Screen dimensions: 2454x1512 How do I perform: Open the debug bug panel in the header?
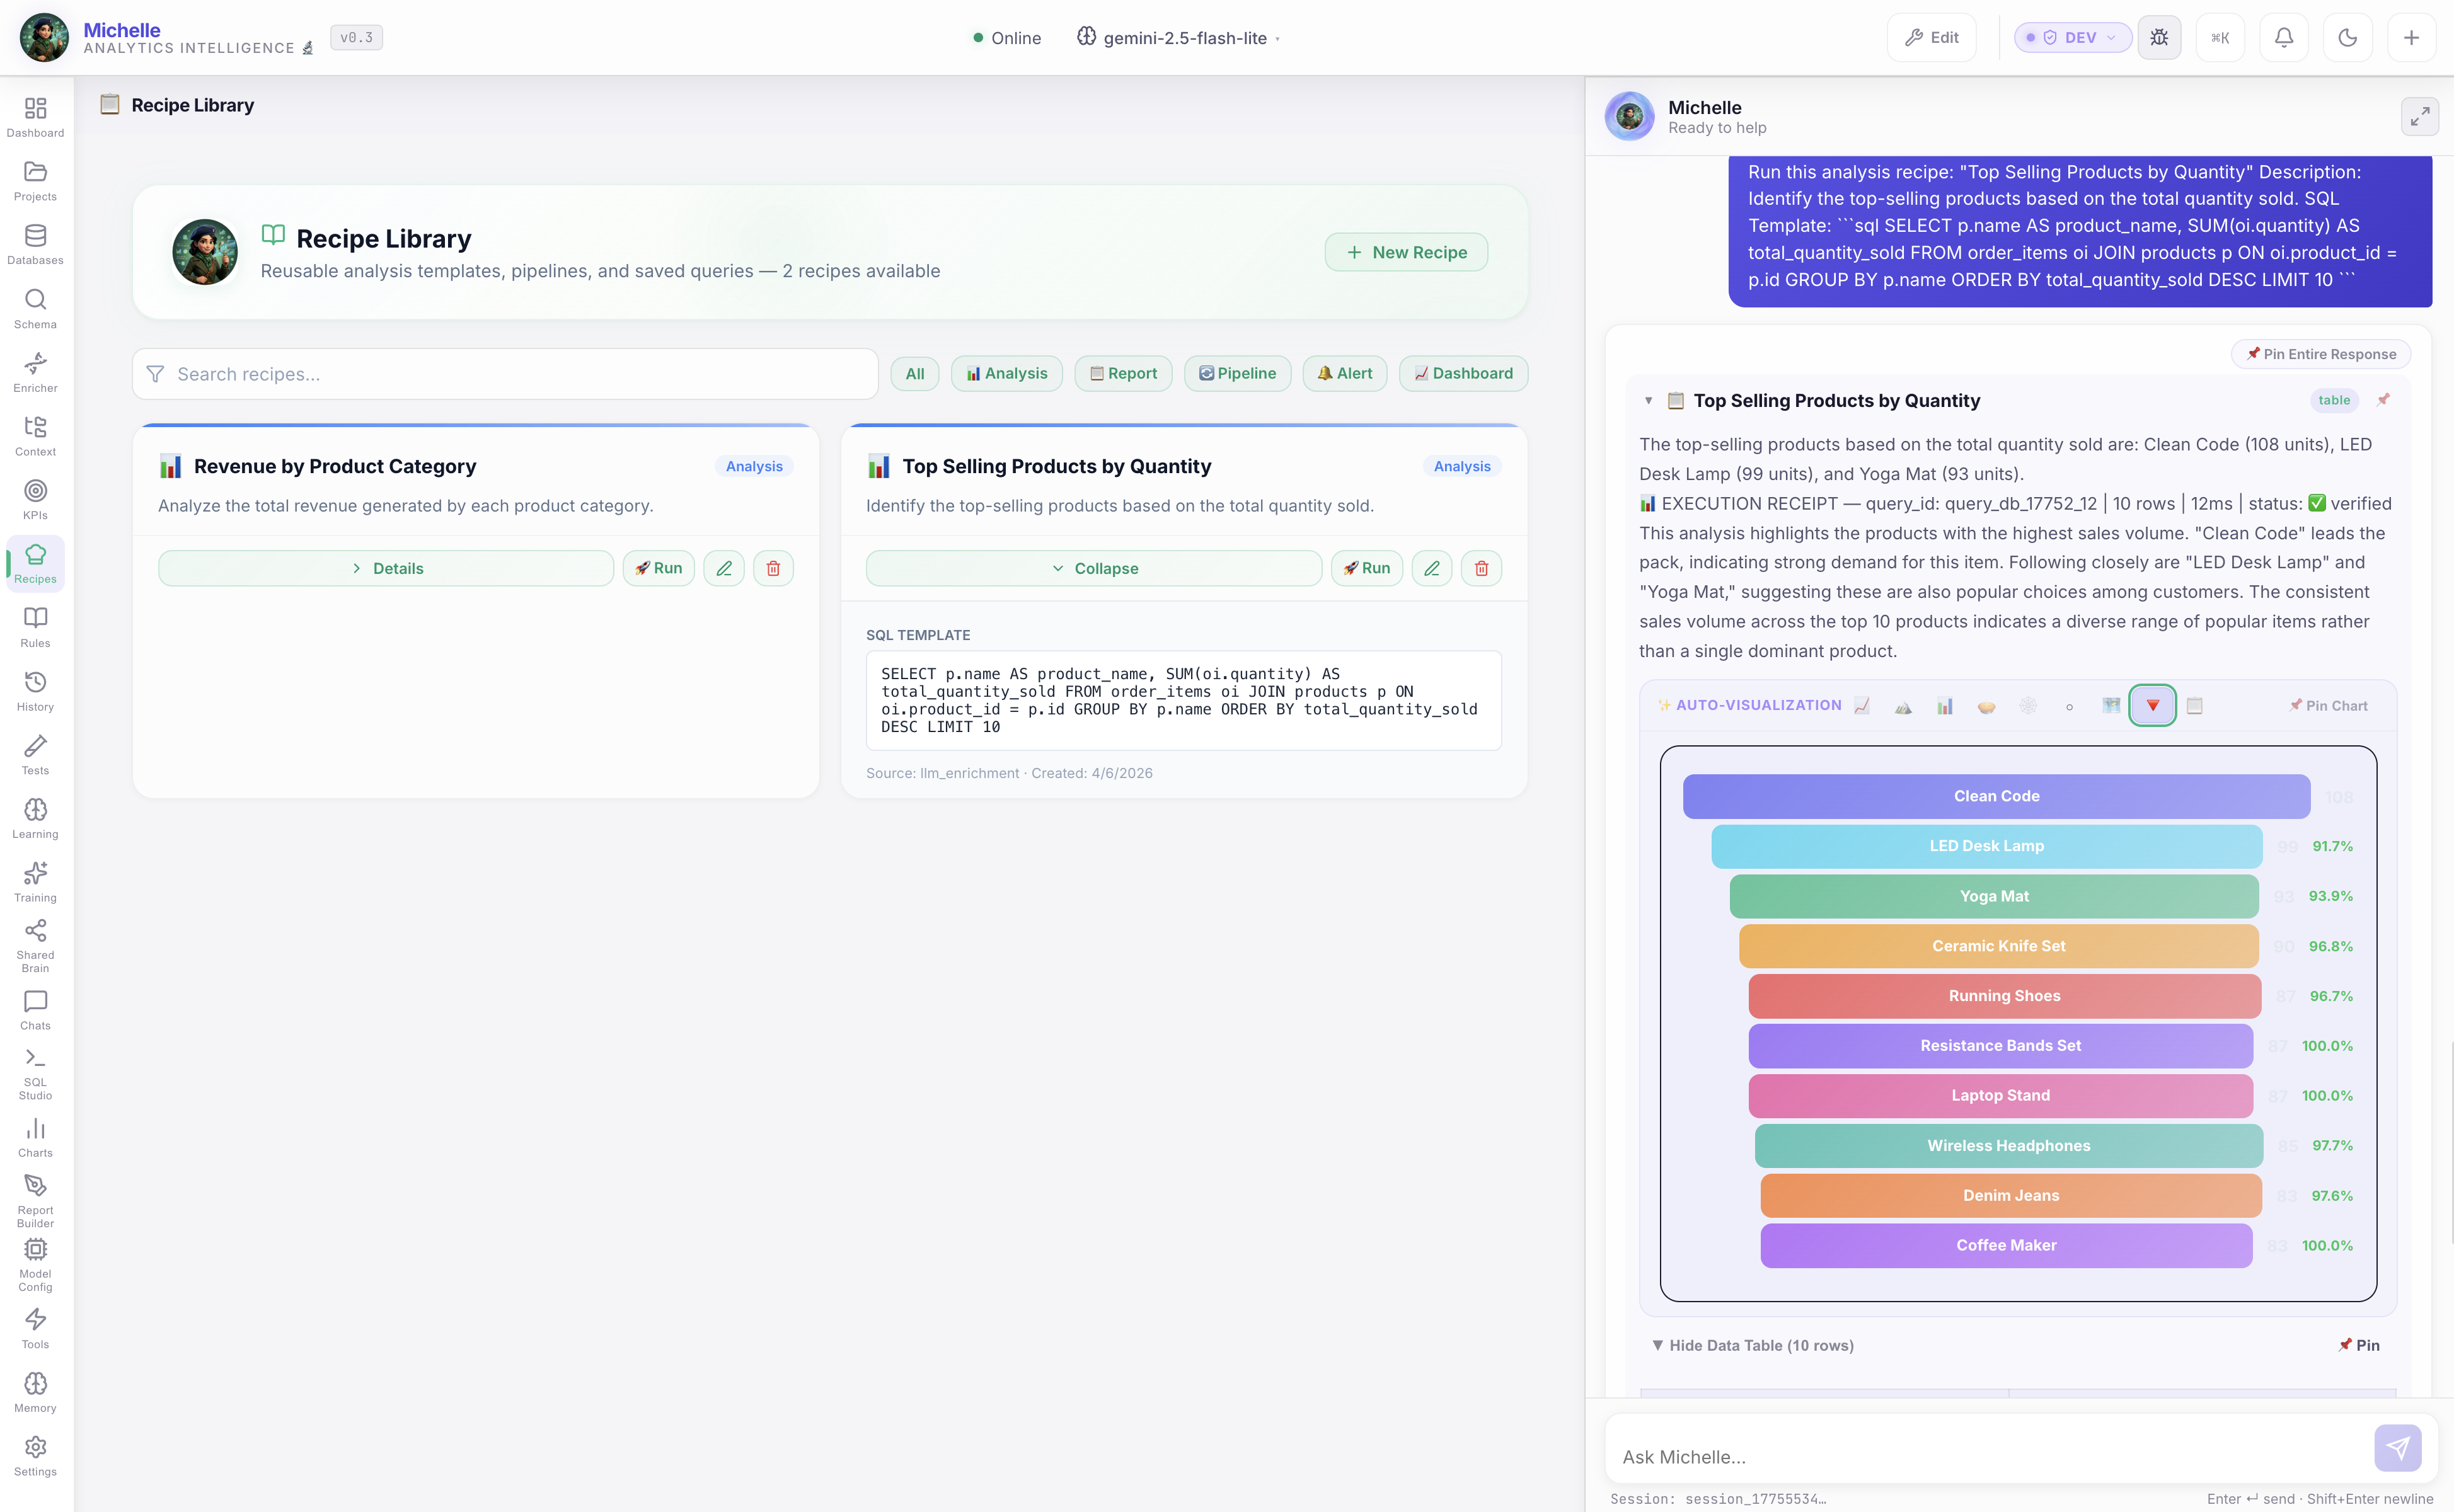(2160, 37)
